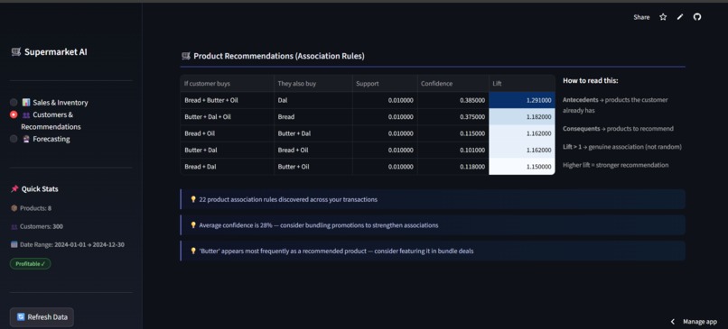Open Manage app at the bottom right
Image resolution: width=728 pixels, height=329 pixels.
click(700, 321)
